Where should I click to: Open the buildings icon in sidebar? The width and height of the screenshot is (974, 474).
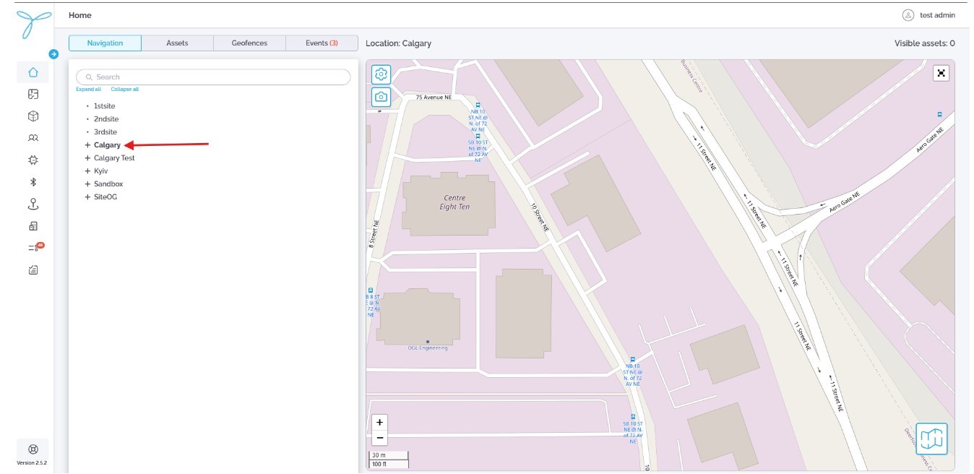33,226
